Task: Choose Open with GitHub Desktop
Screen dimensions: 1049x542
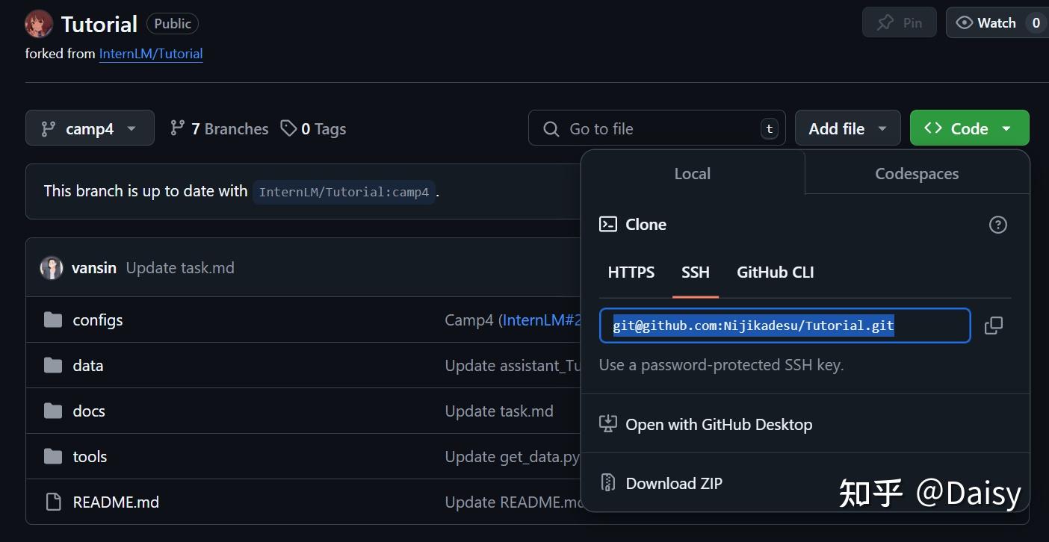Action: [718, 425]
